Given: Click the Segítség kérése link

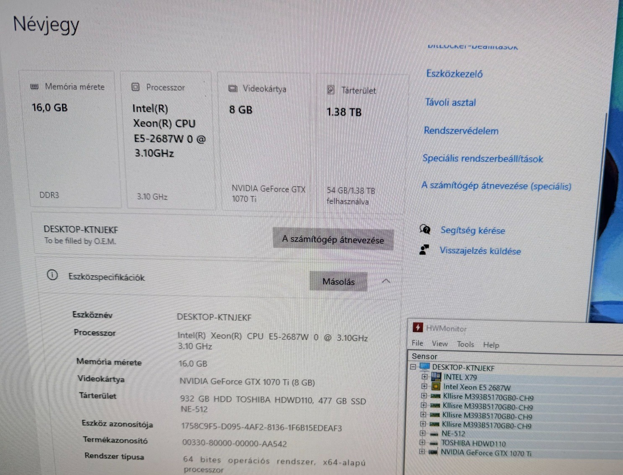Looking at the screenshot, I should click(x=473, y=230).
